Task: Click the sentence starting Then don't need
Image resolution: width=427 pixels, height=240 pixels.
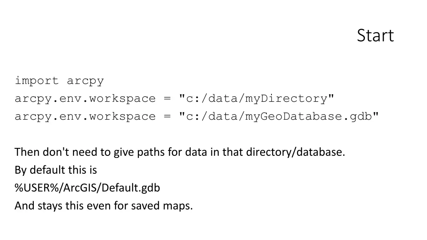Action: (x=180, y=152)
